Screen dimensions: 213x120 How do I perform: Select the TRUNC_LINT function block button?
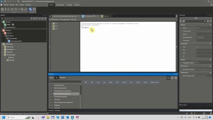click(154, 82)
